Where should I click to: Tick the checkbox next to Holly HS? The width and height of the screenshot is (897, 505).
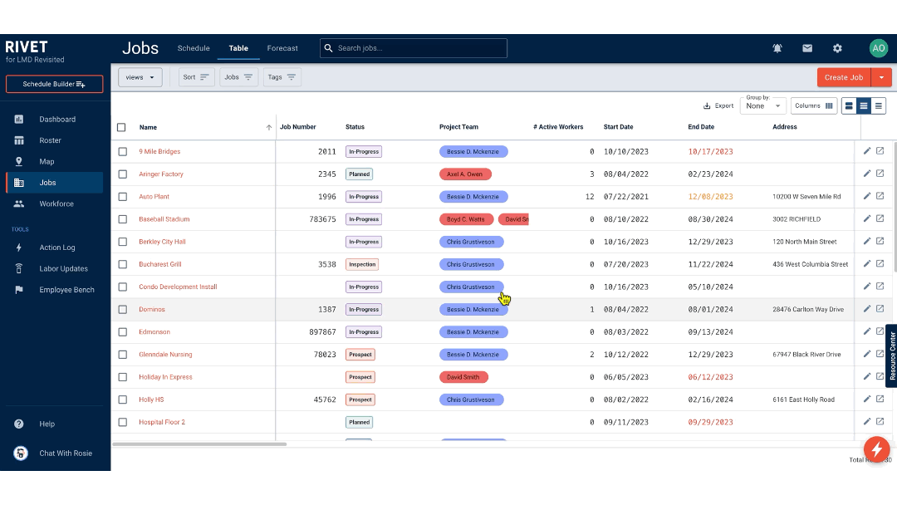click(x=120, y=399)
